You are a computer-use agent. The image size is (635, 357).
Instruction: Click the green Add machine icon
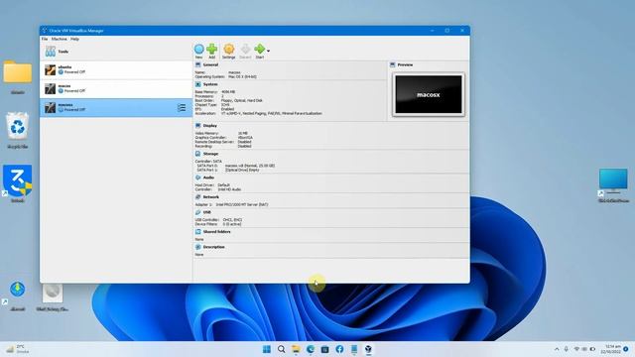tap(211, 50)
